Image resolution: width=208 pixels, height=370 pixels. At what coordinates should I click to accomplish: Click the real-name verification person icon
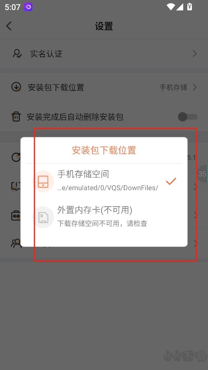(x=17, y=54)
